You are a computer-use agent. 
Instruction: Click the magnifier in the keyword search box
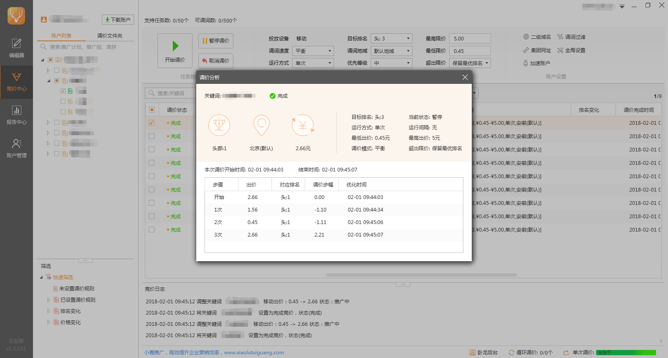(152, 93)
